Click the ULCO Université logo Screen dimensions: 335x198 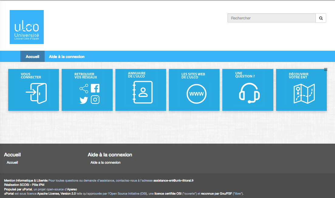[27, 27]
